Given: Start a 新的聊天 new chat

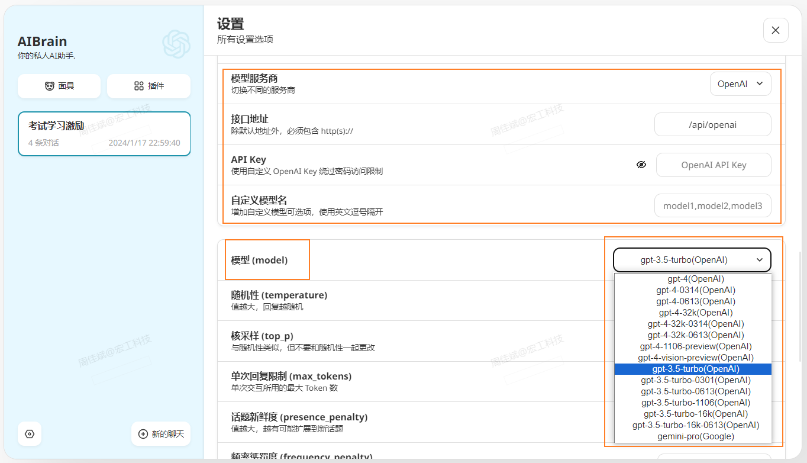Looking at the screenshot, I should pos(161,434).
